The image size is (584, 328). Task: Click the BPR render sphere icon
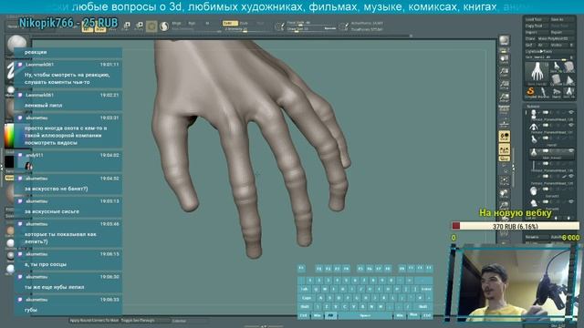click(x=504, y=40)
